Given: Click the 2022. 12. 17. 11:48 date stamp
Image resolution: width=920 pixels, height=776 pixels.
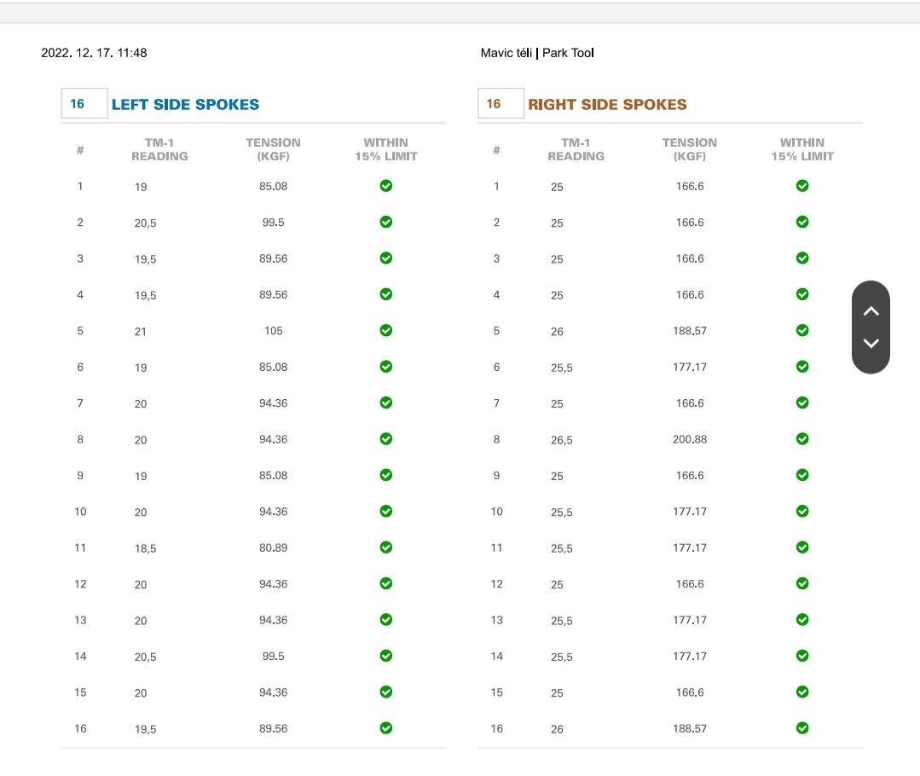Looking at the screenshot, I should click(x=94, y=53).
